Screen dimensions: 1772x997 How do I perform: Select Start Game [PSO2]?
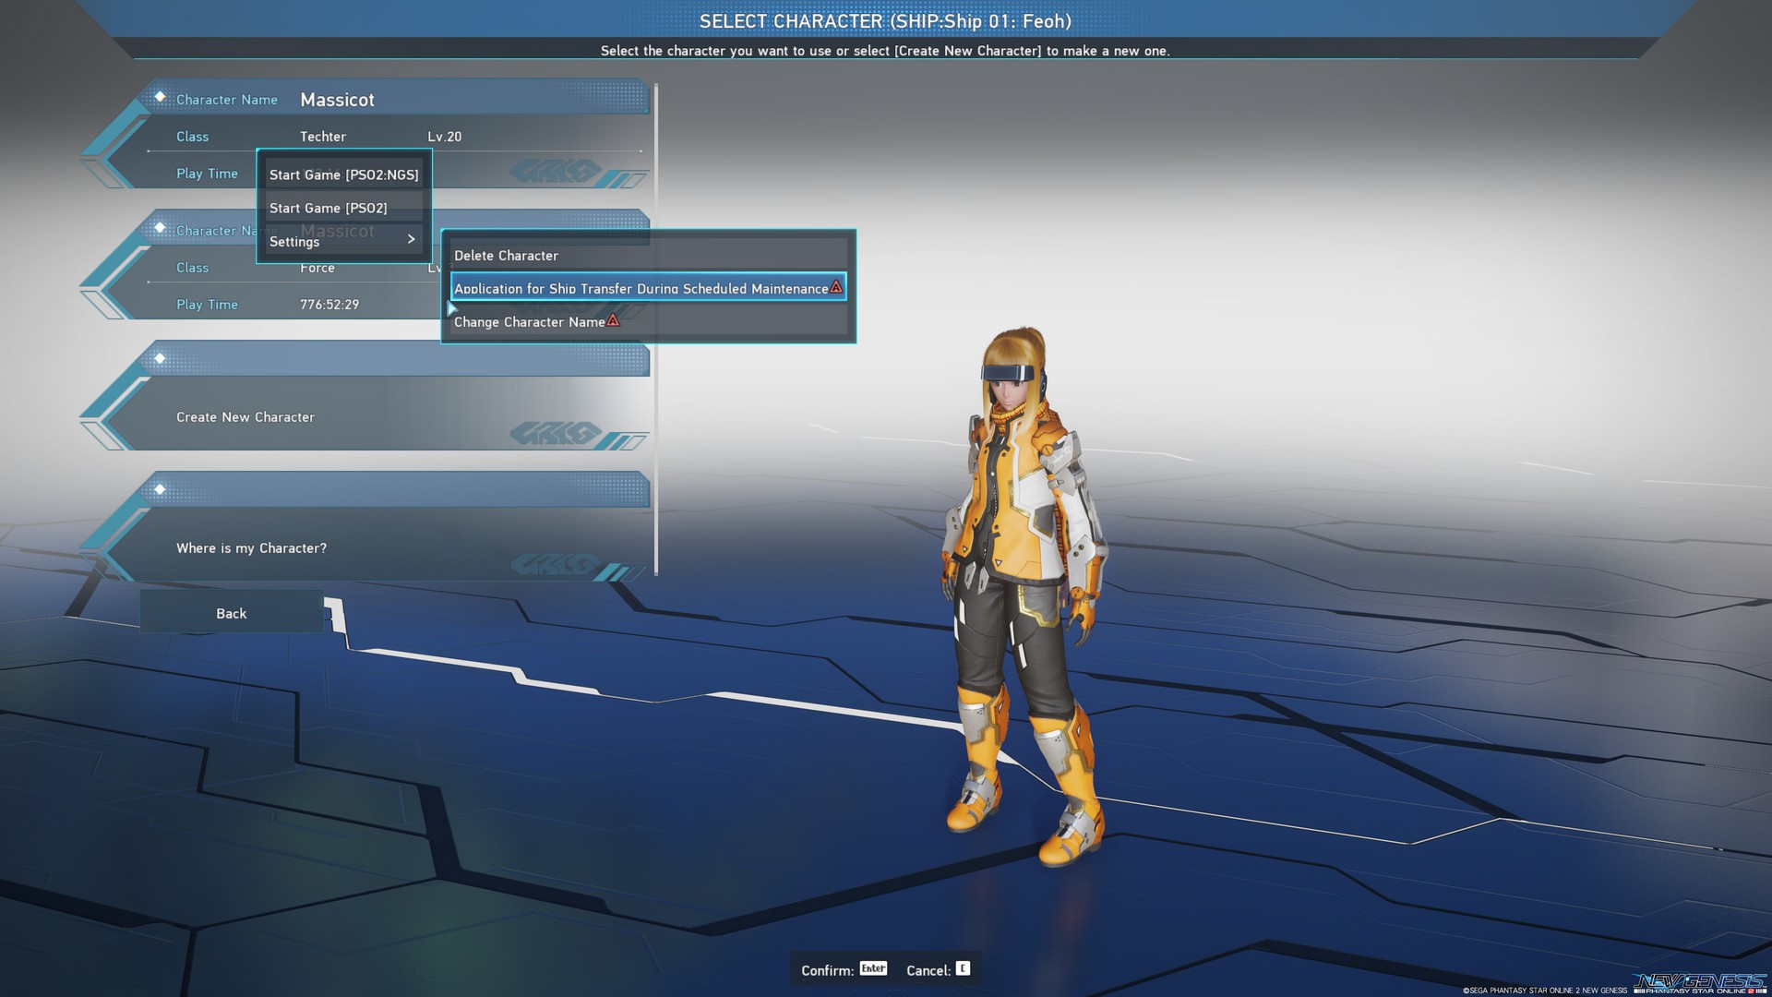point(329,208)
